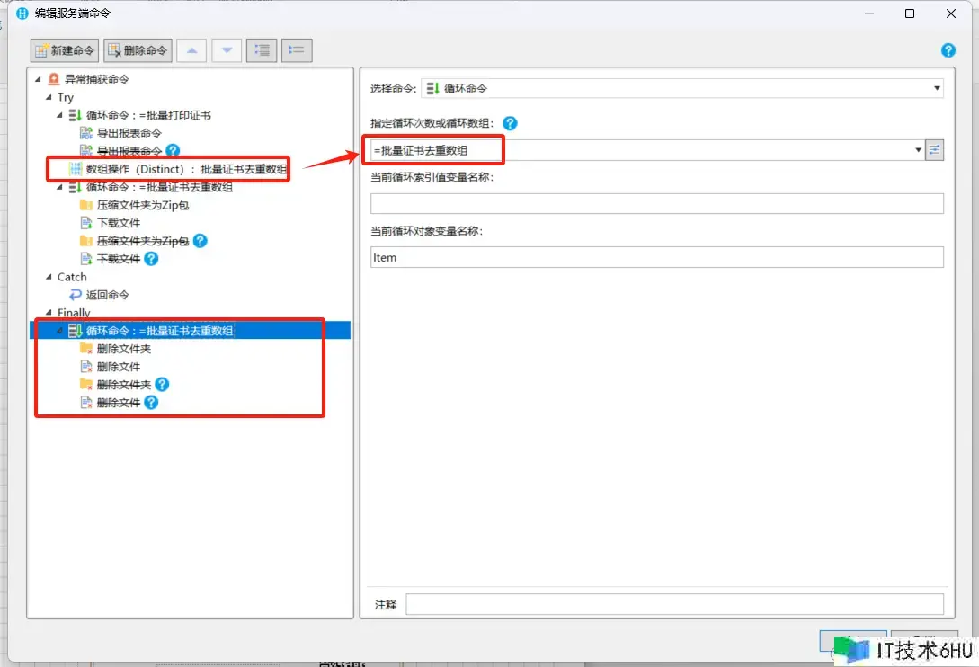Click the formula editor icon right of the loop array field
The height and width of the screenshot is (667, 979).
[935, 150]
